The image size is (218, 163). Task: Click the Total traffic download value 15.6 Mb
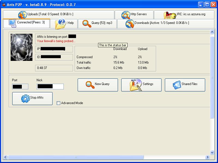point(119,62)
